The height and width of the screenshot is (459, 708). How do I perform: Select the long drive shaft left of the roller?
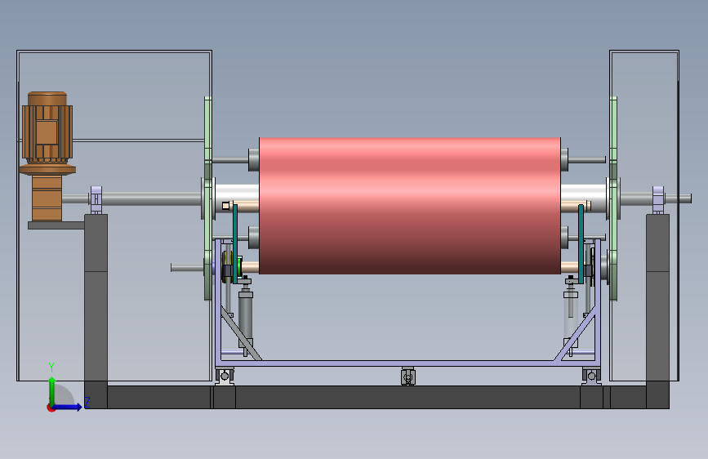(151, 198)
